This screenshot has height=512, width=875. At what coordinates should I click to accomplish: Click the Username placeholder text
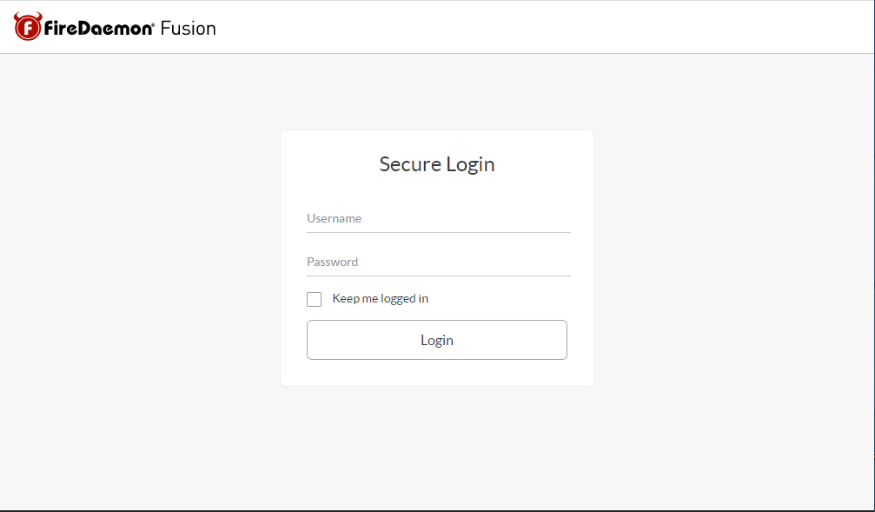(x=335, y=219)
